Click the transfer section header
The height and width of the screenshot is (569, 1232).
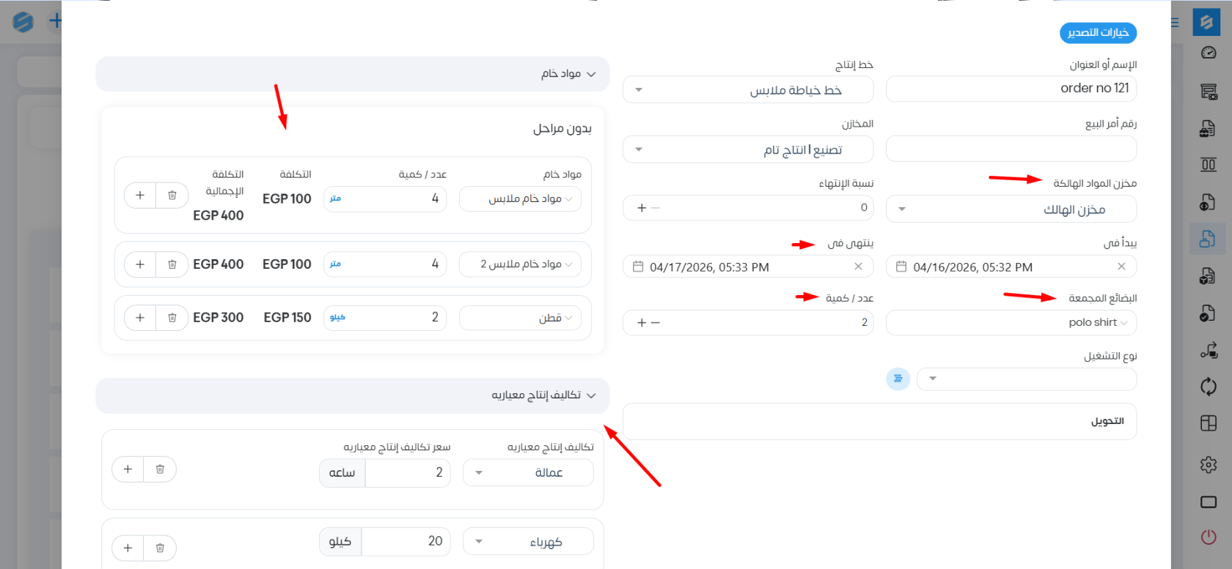(879, 421)
